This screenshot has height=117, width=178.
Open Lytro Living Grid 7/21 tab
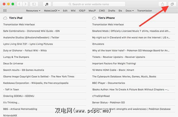point(44,44)
